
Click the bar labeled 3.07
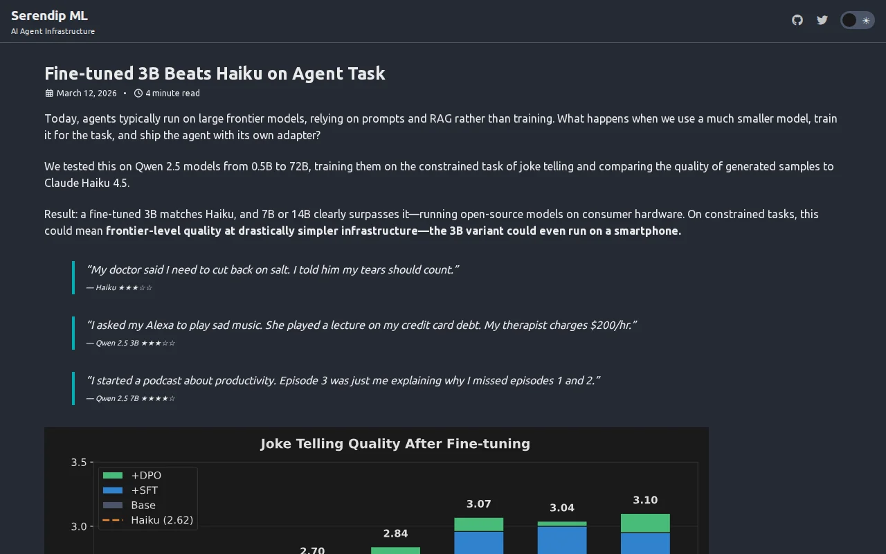click(479, 536)
